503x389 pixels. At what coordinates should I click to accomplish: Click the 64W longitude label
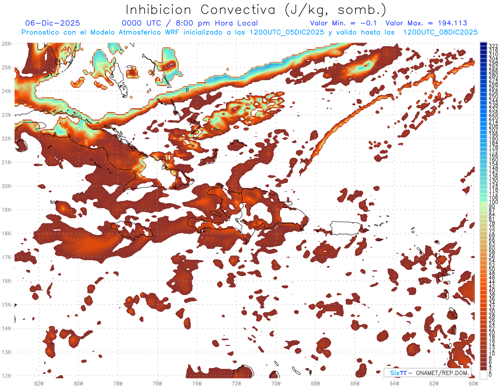point(394,383)
